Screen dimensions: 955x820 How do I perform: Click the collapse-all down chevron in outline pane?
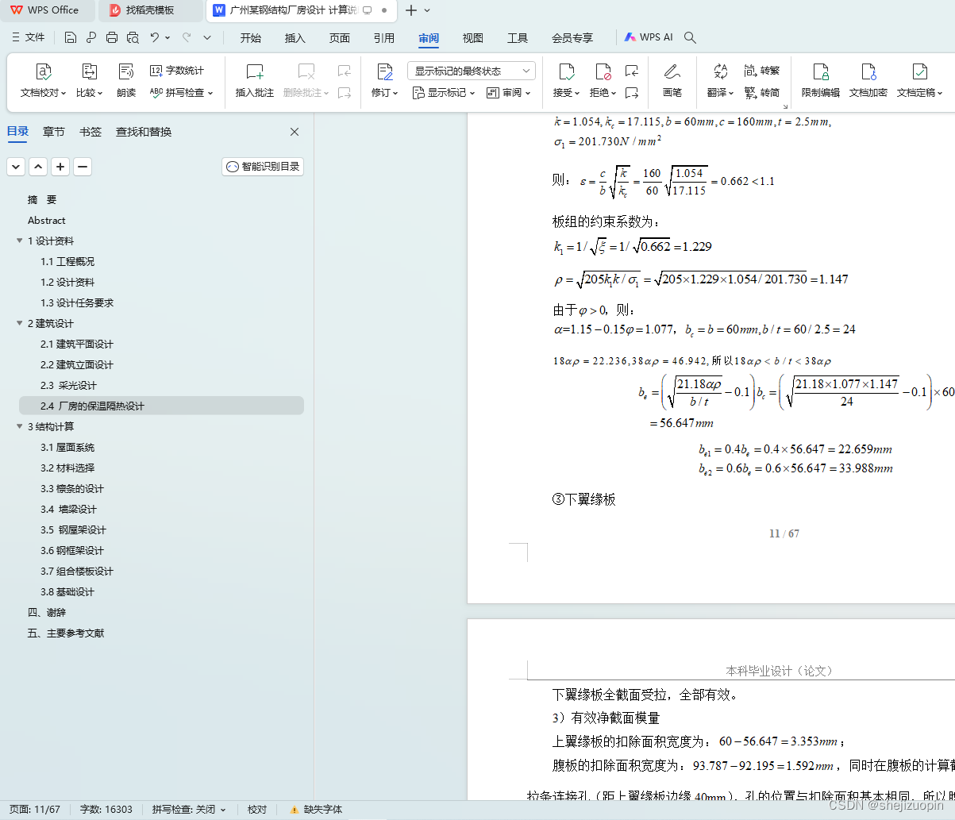tap(16, 167)
